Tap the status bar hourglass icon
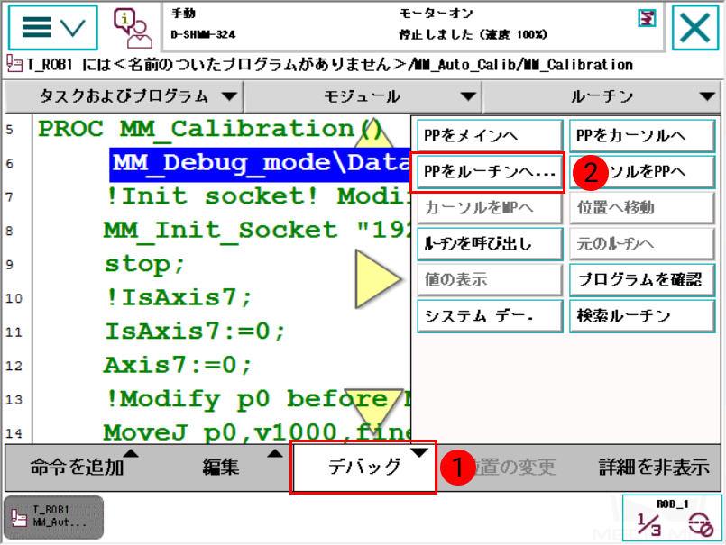Viewport: 726px width, 545px height. pos(647,19)
